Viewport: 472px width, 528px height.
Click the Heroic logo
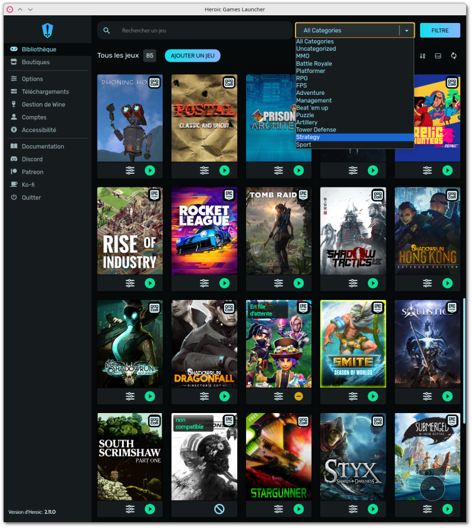[x=48, y=30]
